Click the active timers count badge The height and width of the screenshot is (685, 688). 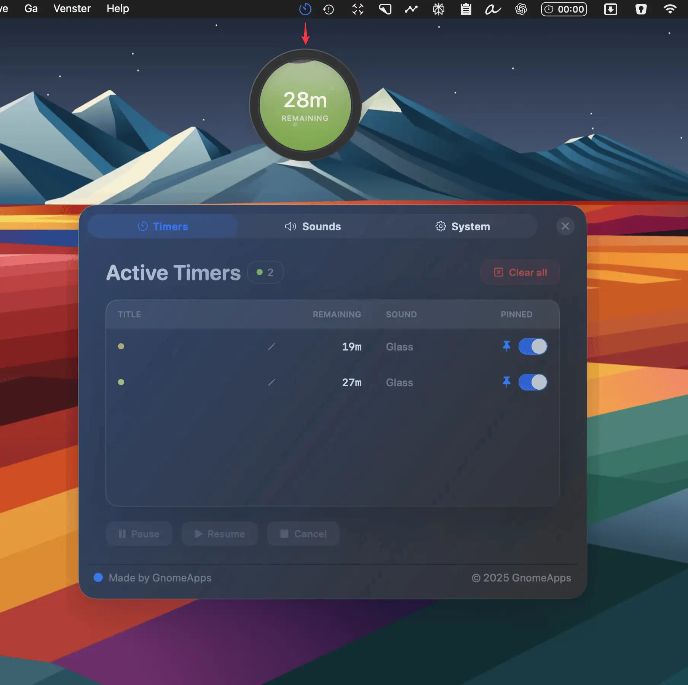(x=265, y=272)
